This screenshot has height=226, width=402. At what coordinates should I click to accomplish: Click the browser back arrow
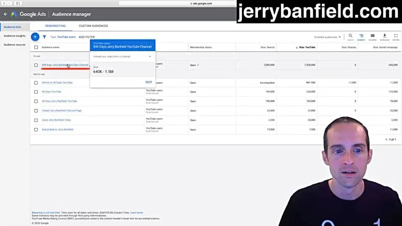pos(4,3)
